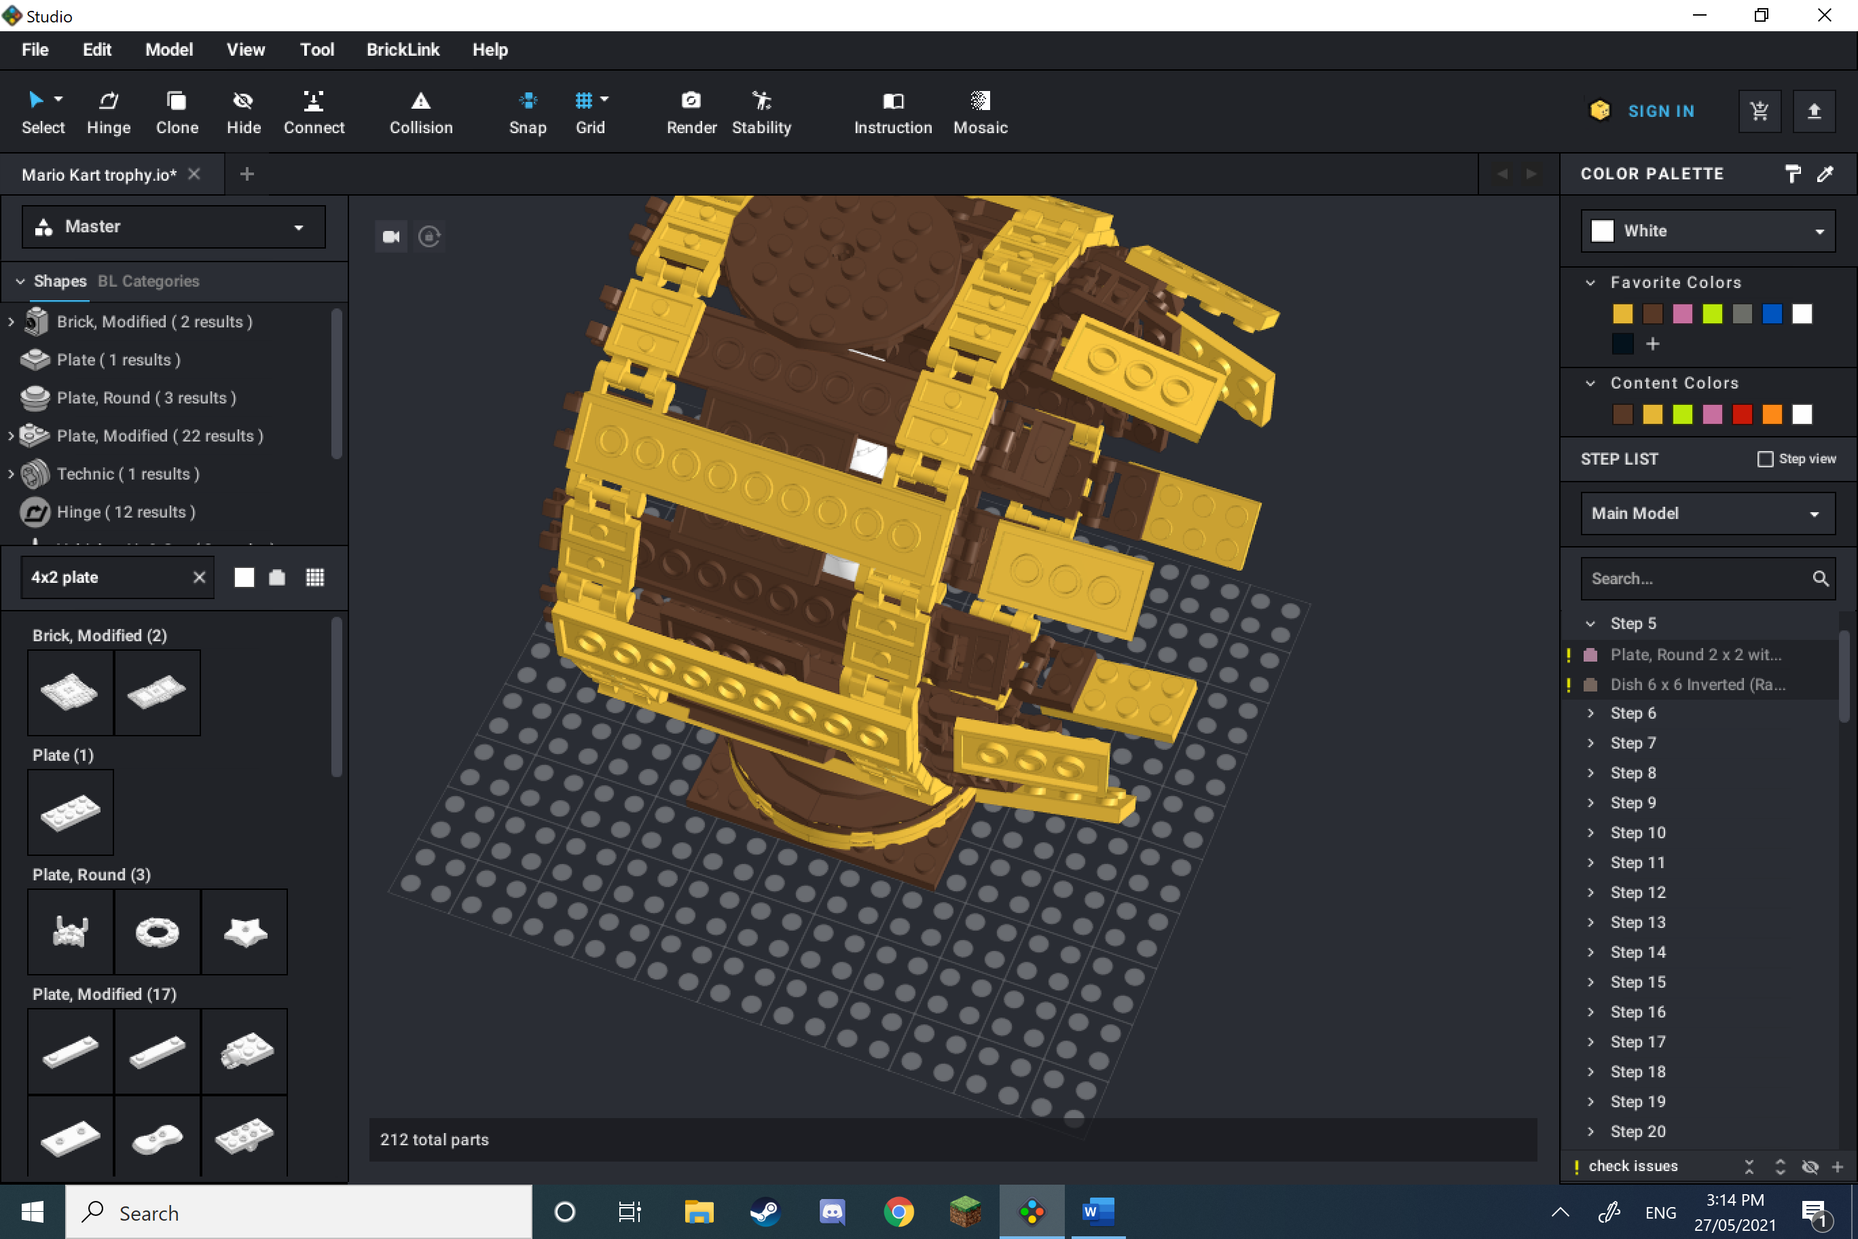This screenshot has height=1239, width=1858.
Task: Open the White color dropdown
Action: coord(1707,231)
